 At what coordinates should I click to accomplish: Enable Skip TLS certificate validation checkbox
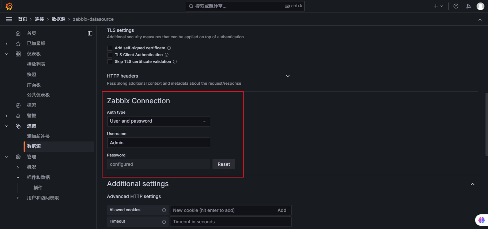[x=110, y=61]
